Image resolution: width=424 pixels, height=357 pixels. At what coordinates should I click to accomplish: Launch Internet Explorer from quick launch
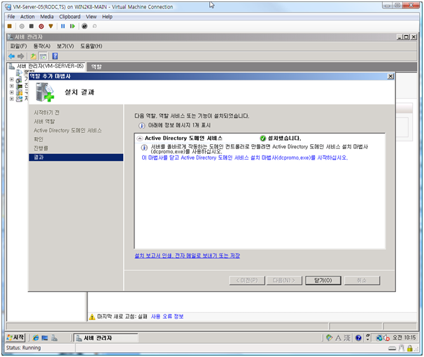click(x=36, y=338)
